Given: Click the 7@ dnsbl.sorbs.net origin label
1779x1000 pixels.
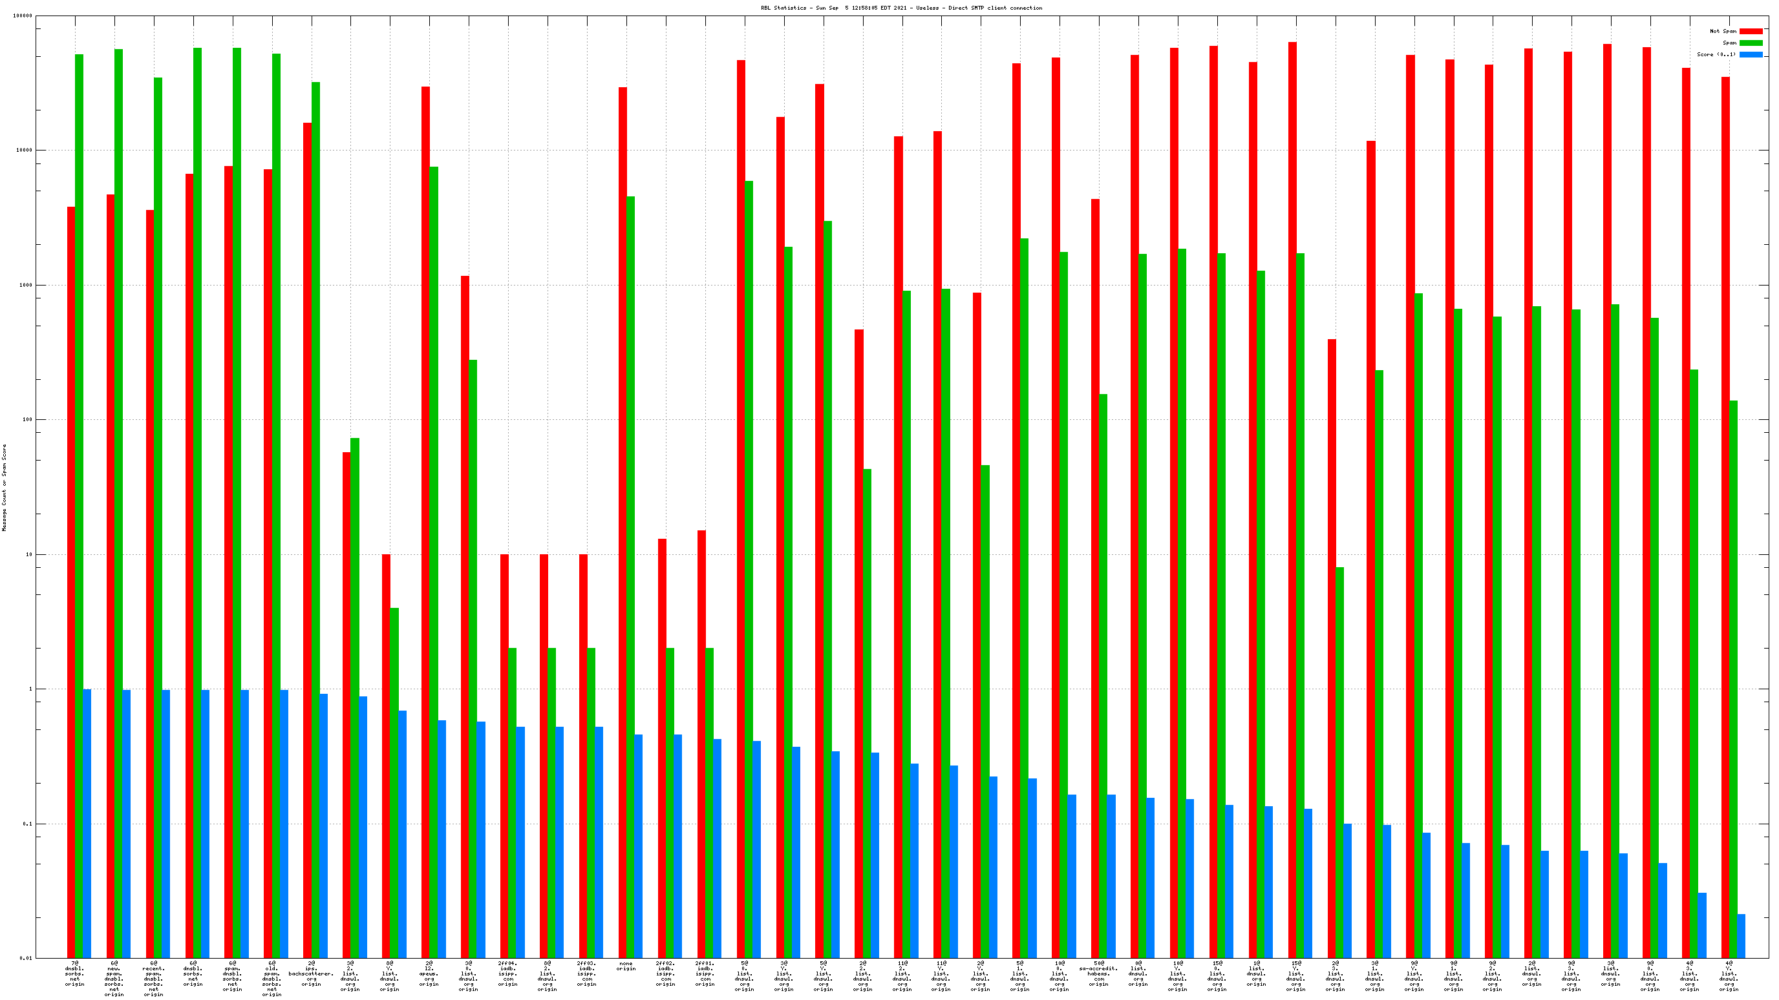Looking at the screenshot, I should pyautogui.click(x=74, y=973).
